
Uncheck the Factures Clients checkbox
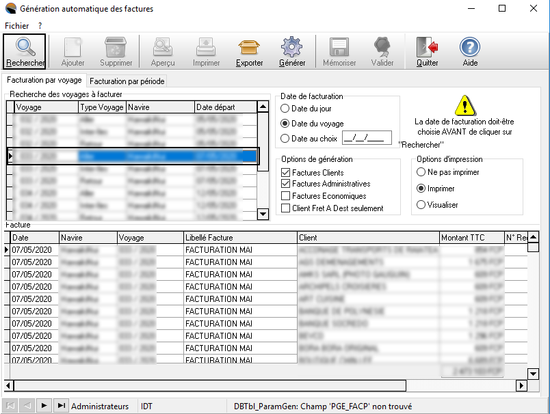point(286,173)
